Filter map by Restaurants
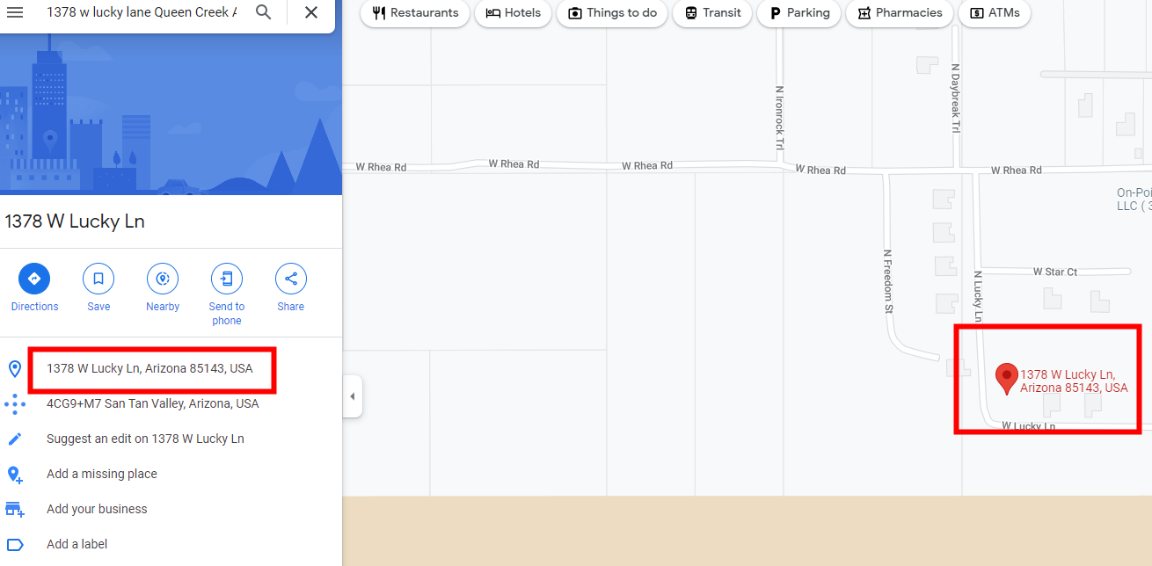The height and width of the screenshot is (566, 1152). tap(415, 13)
